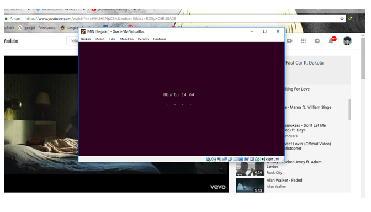Open the YouTube account avatar menu
Screen dimensions: 371x212
pyautogui.click(x=348, y=41)
